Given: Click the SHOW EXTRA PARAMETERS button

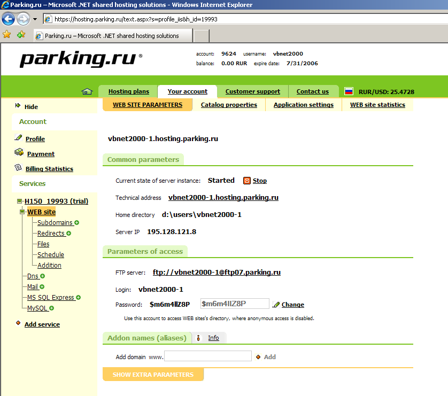Looking at the screenshot, I should [153, 374].
